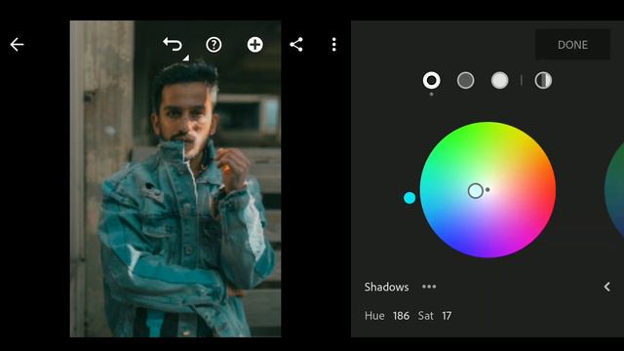Tap the plus add icon
624x351 pixels.
(x=255, y=45)
